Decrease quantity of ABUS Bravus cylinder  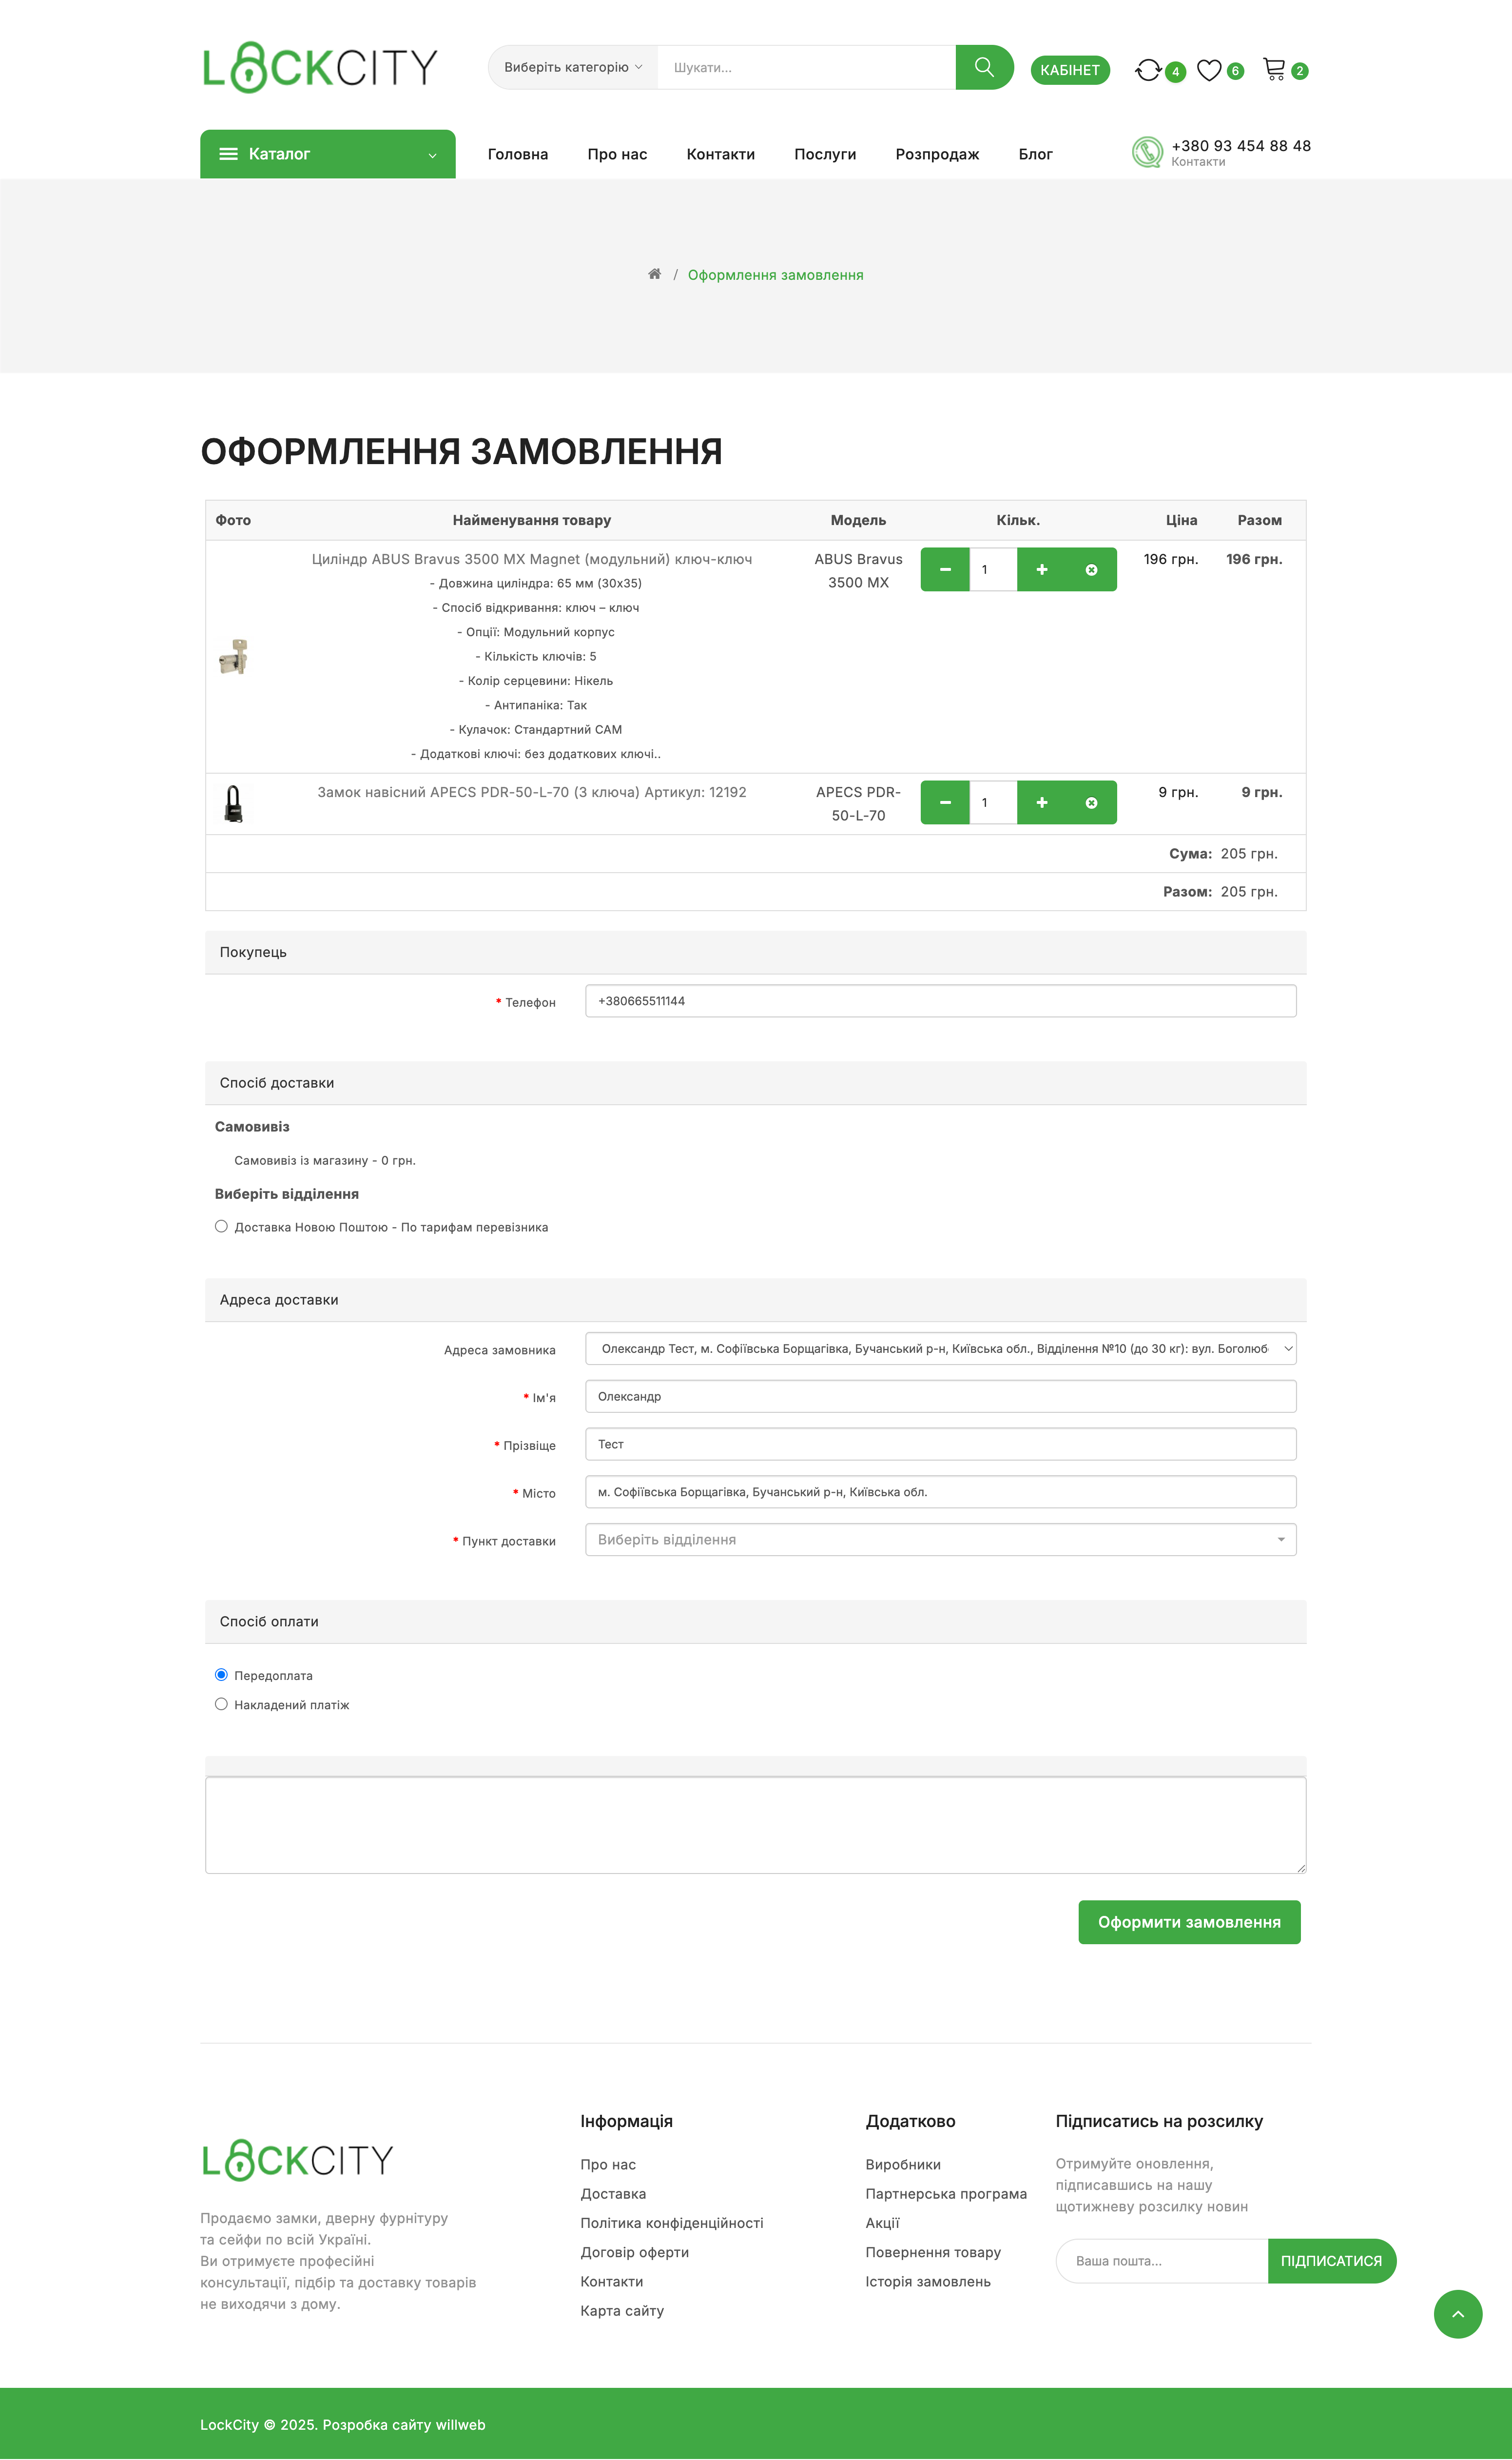click(x=945, y=570)
